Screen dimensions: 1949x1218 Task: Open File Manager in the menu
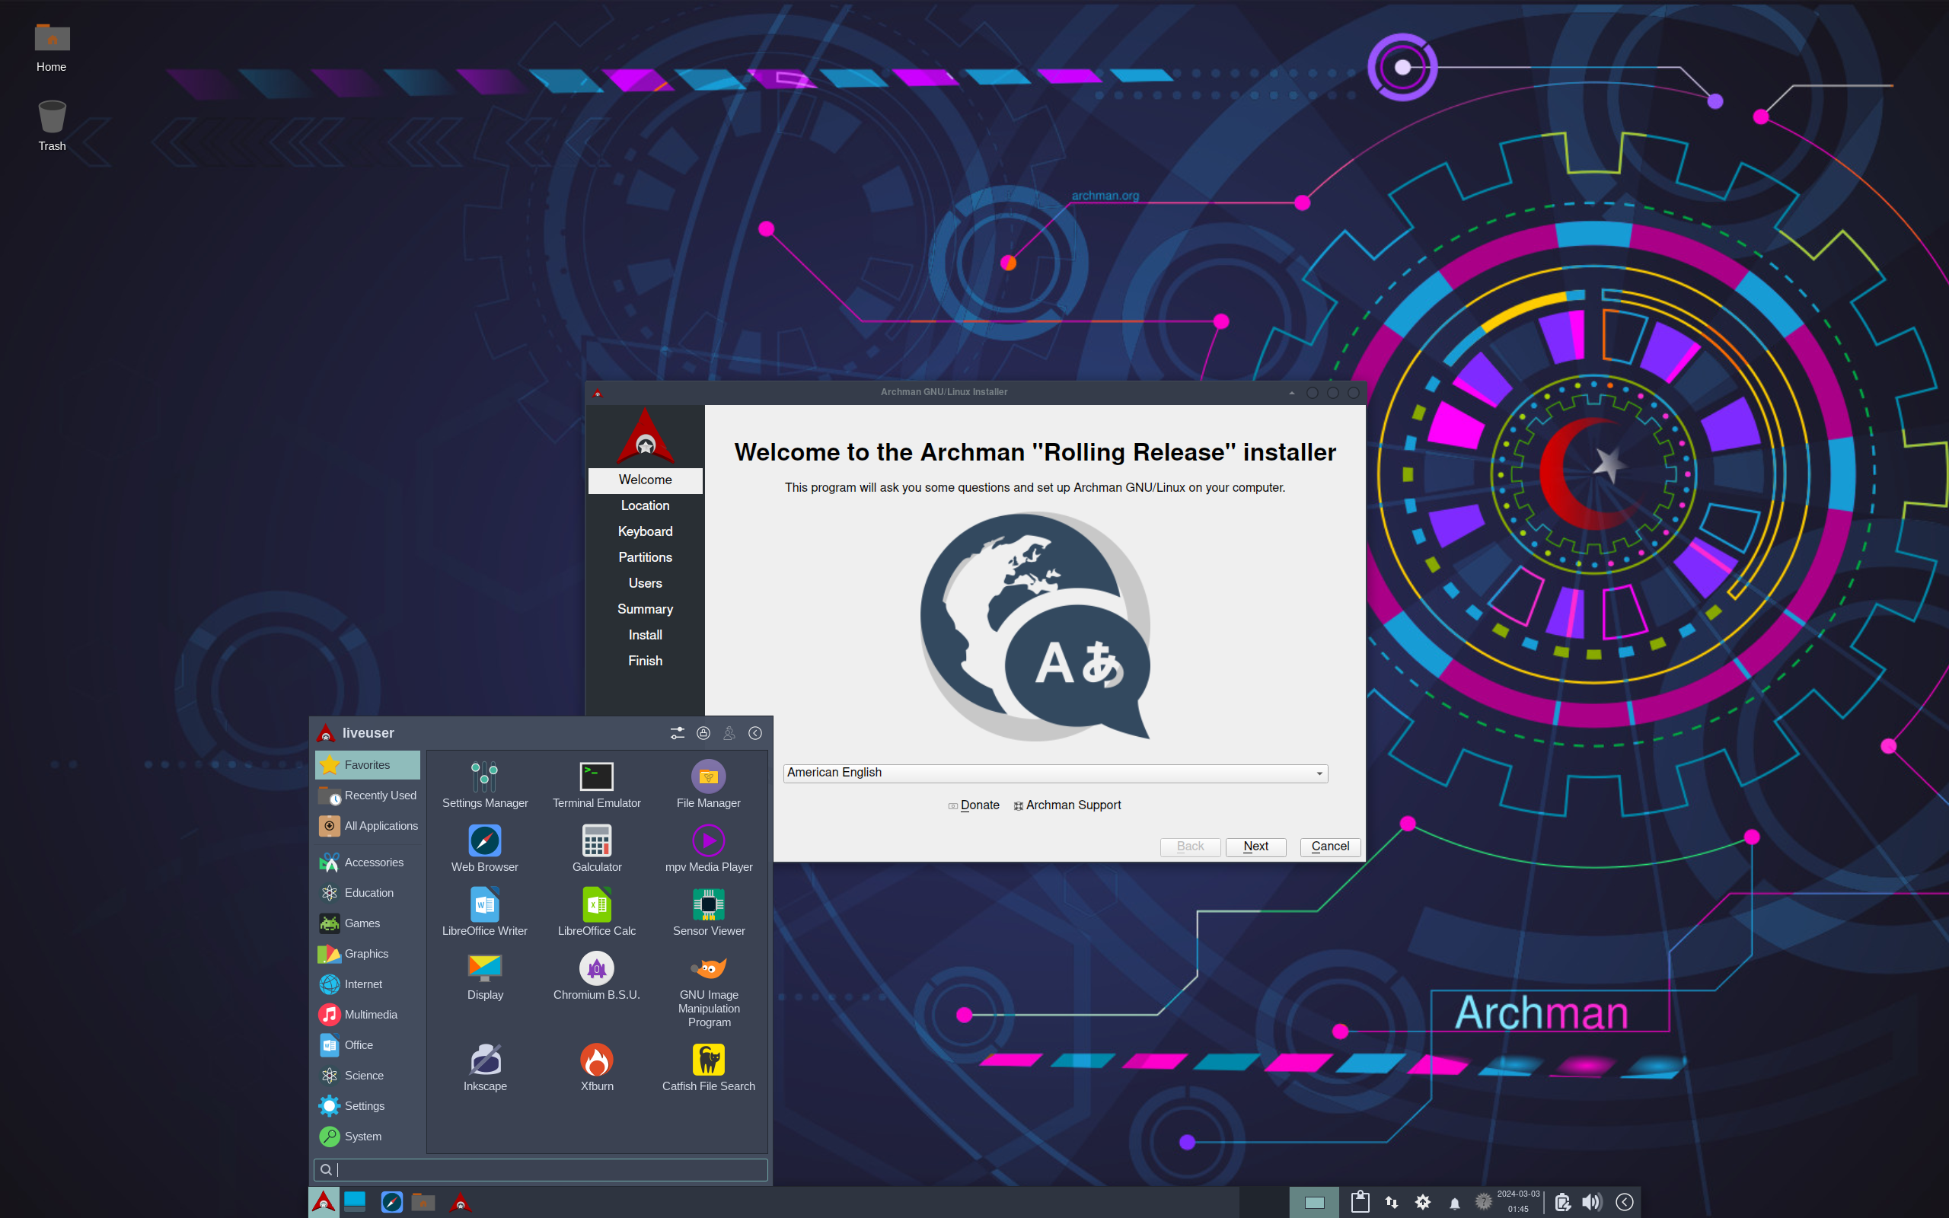coord(709,785)
